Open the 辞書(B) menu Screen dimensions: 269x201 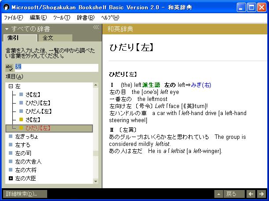pyautogui.click(x=86, y=18)
